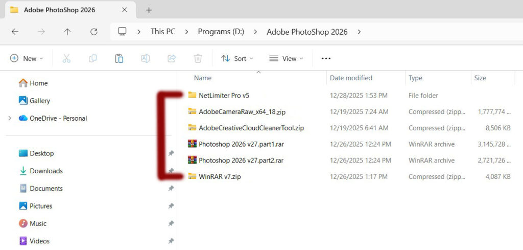Open the Sort dropdown menu
Viewport: 523px width, 250px height.
point(237,59)
